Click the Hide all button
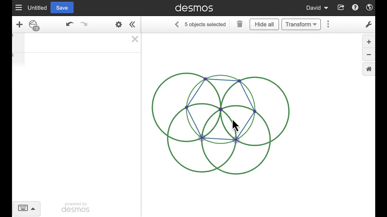 pyautogui.click(x=264, y=24)
